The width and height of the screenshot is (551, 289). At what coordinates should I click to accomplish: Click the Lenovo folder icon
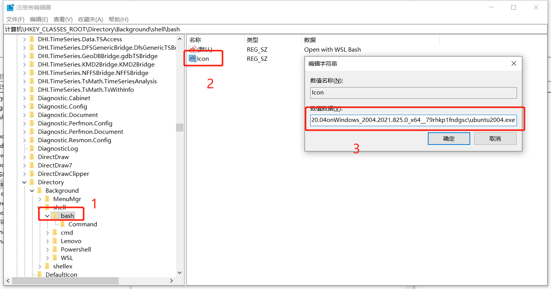pos(55,241)
